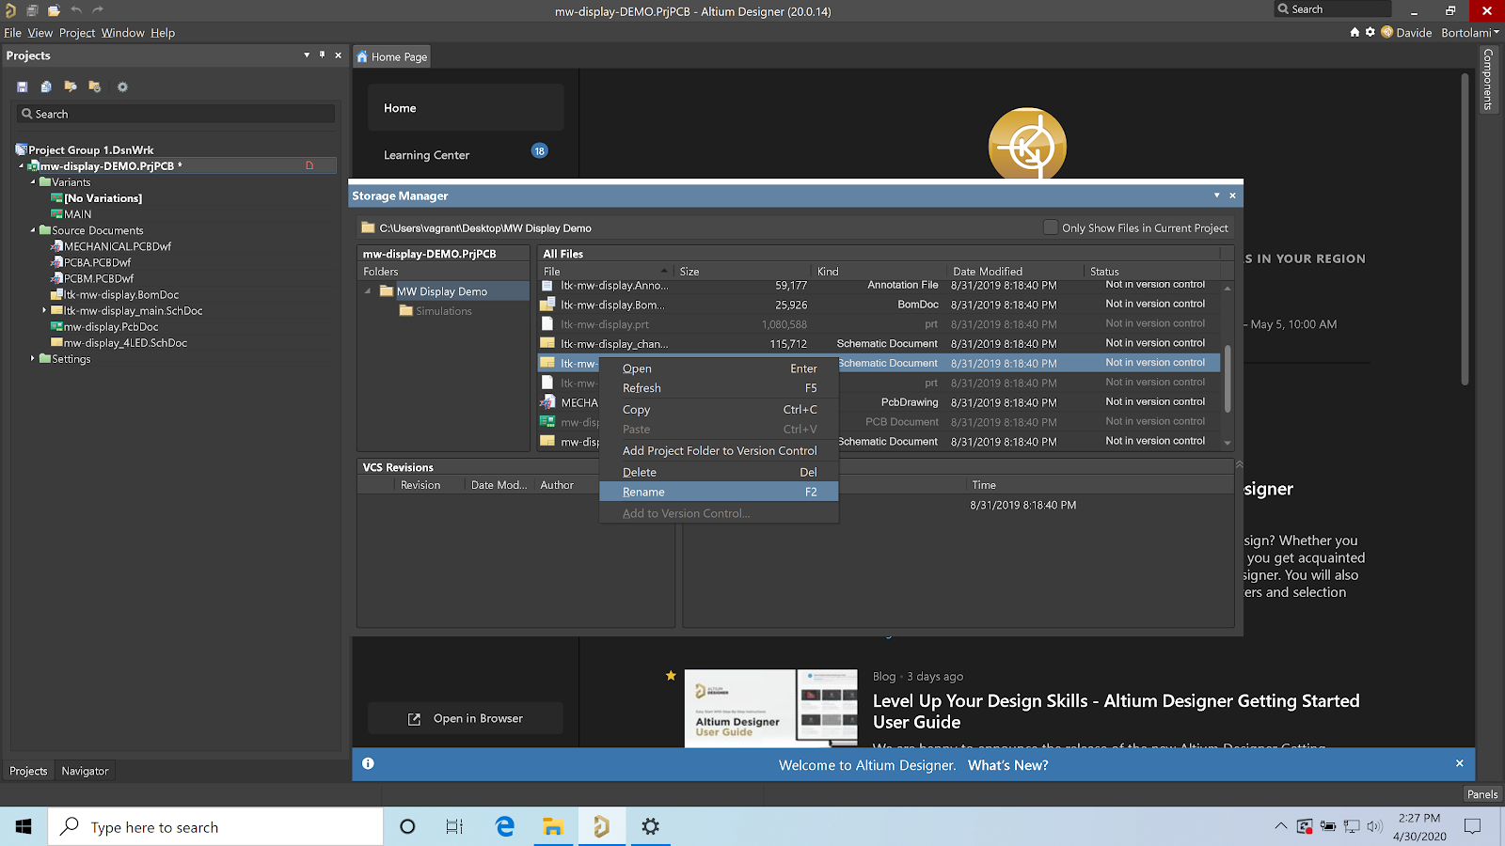This screenshot has height=846, width=1505.
Task: Click the home icon near user name
Action: point(1354,32)
